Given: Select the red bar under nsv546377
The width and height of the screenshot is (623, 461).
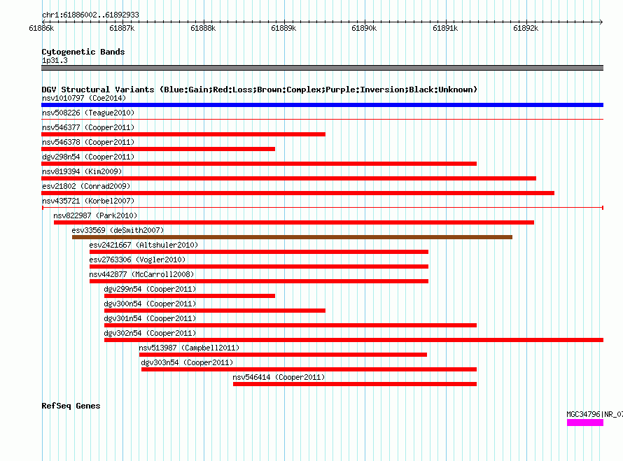Looking at the screenshot, I should [183, 134].
